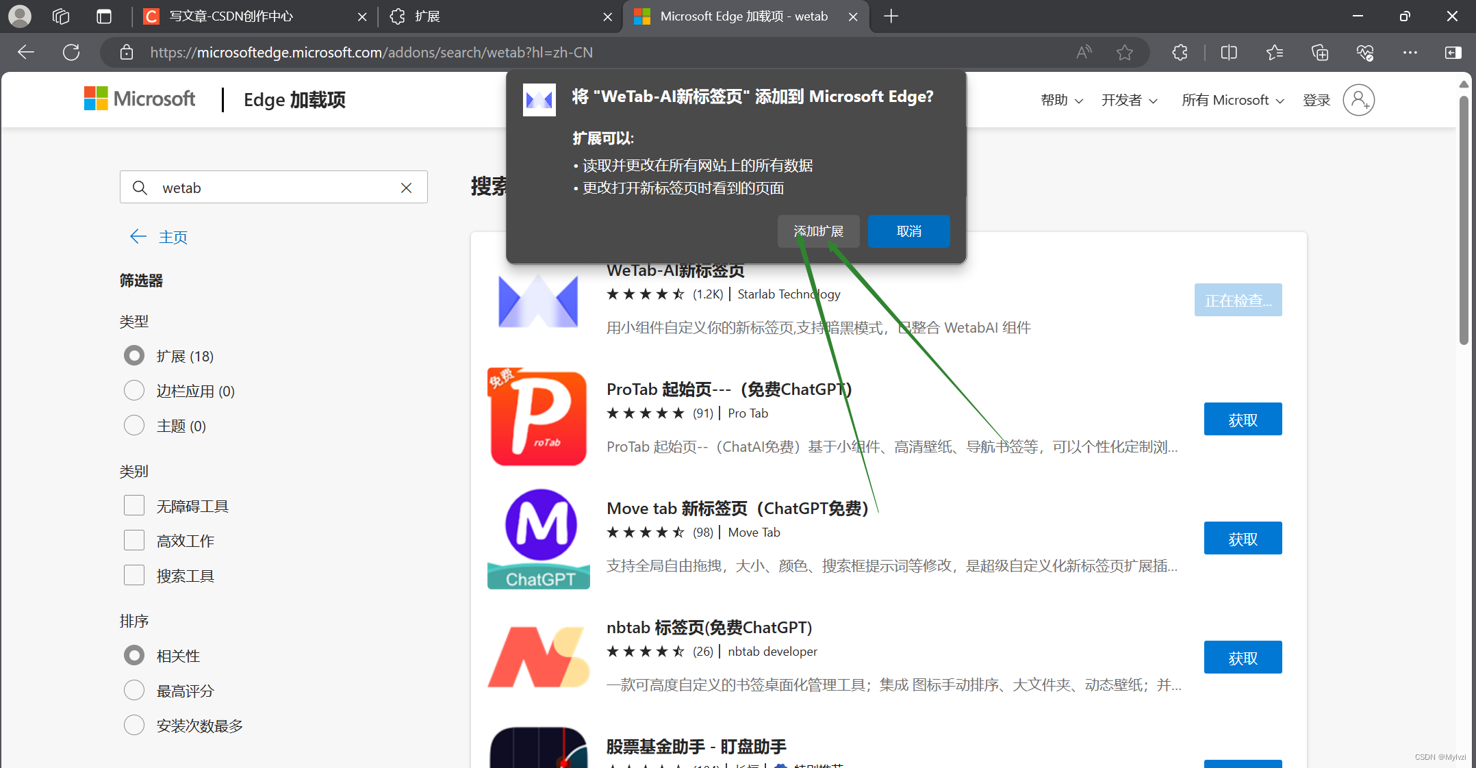Switch to the 写文章-CSDN创作中心 tab
Image resolution: width=1476 pixels, height=768 pixels.
click(231, 16)
